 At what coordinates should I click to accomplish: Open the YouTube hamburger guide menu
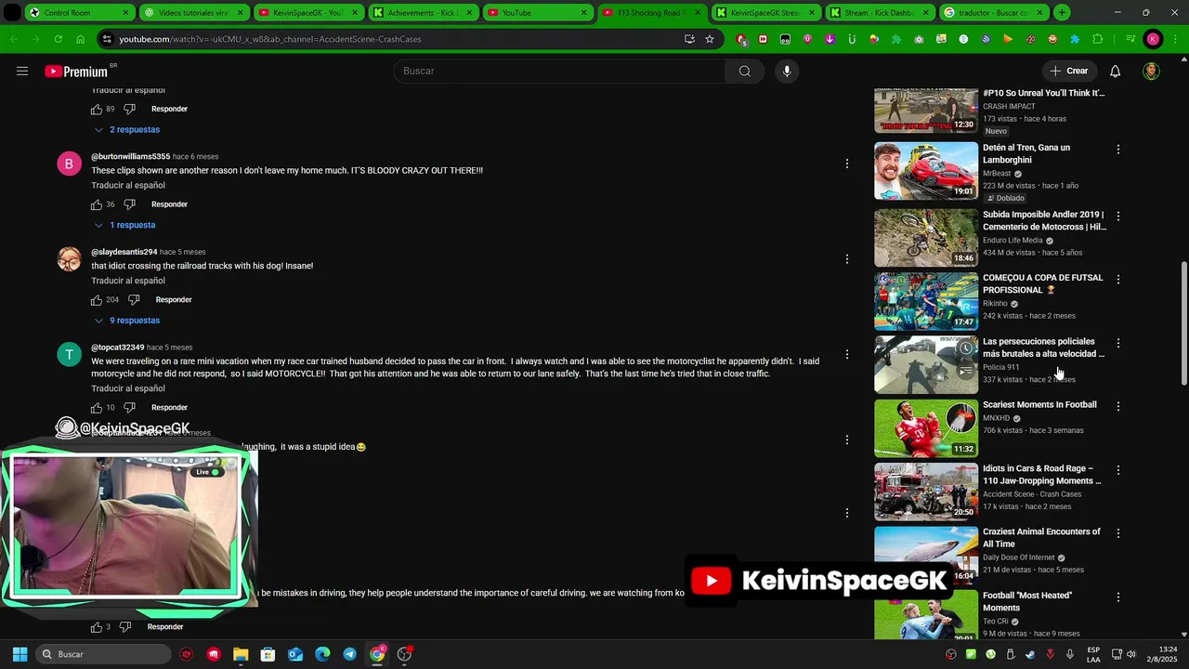point(22,72)
